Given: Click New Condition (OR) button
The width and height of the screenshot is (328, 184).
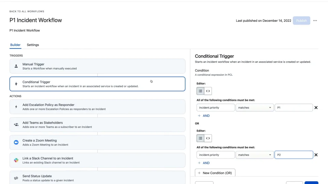Looking at the screenshot, I should tap(215, 173).
